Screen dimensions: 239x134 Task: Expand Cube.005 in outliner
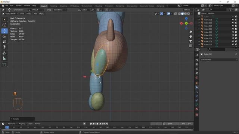coord(199,32)
